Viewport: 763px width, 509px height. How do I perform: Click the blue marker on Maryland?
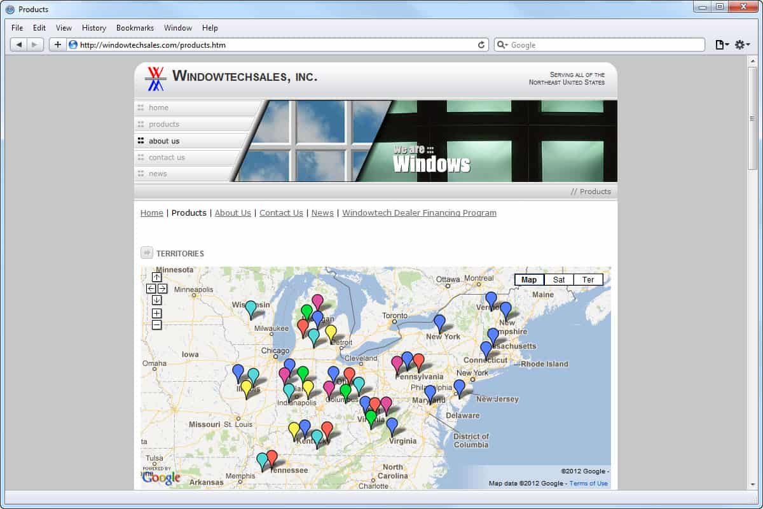(430, 393)
